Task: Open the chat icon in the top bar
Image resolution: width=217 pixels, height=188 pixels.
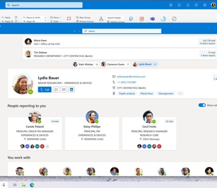Action: 179,5
